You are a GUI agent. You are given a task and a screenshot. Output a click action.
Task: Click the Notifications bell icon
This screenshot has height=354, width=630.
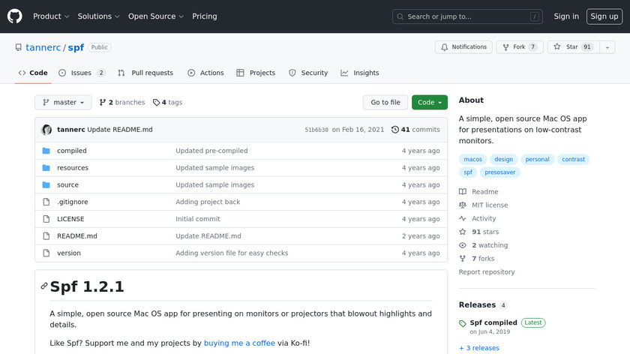tap(444, 47)
